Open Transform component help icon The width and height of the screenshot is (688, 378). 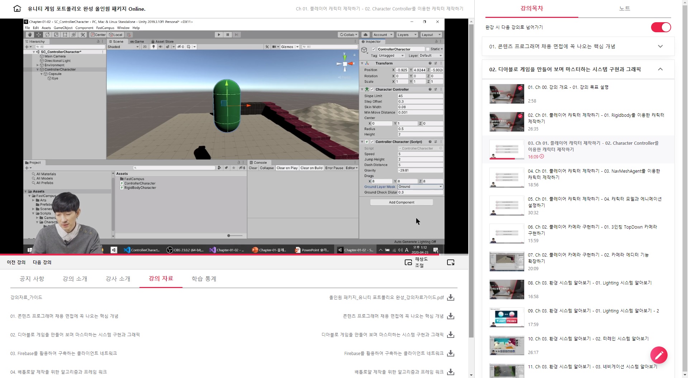430,63
